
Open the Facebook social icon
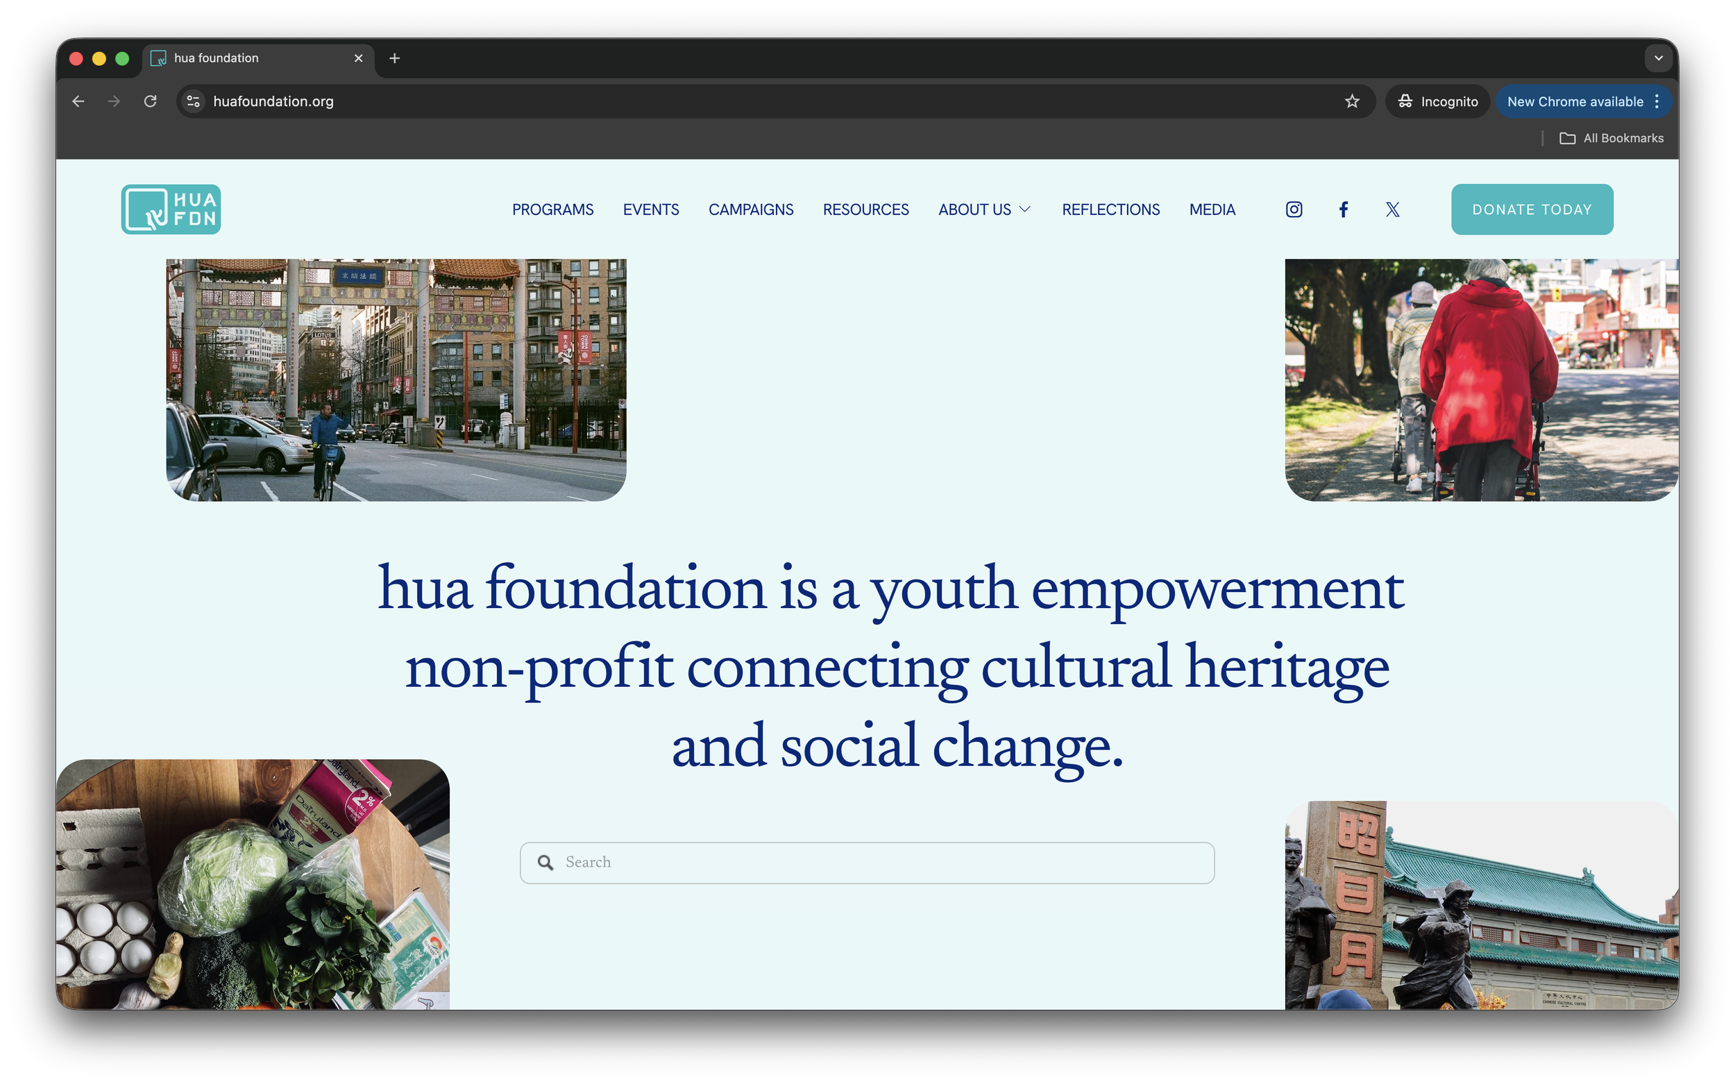[1344, 210]
